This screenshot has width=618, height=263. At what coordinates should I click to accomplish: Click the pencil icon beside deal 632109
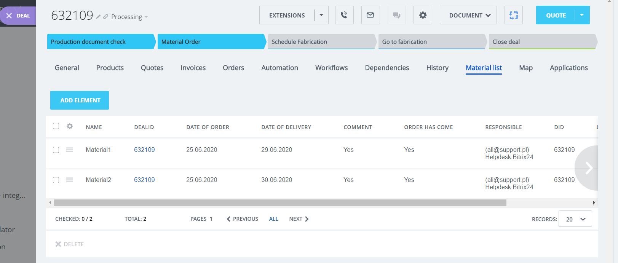[98, 17]
